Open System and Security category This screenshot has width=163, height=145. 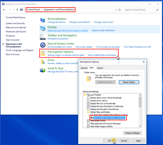(x=15, y=23)
